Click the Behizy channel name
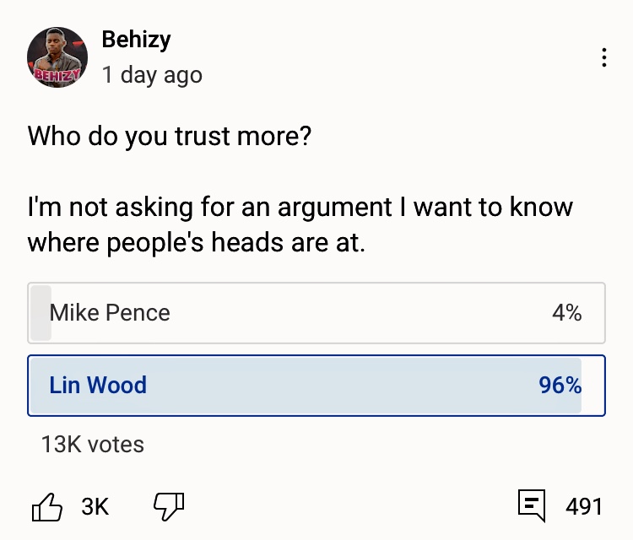The width and height of the screenshot is (633, 540). pos(136,39)
